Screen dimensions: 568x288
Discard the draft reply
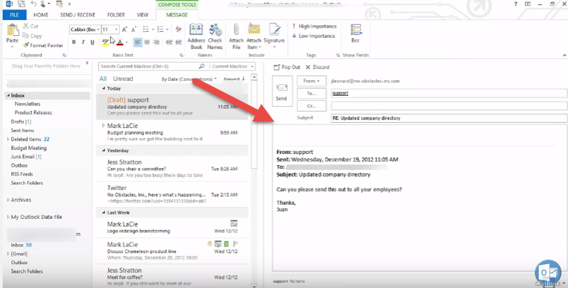318,67
